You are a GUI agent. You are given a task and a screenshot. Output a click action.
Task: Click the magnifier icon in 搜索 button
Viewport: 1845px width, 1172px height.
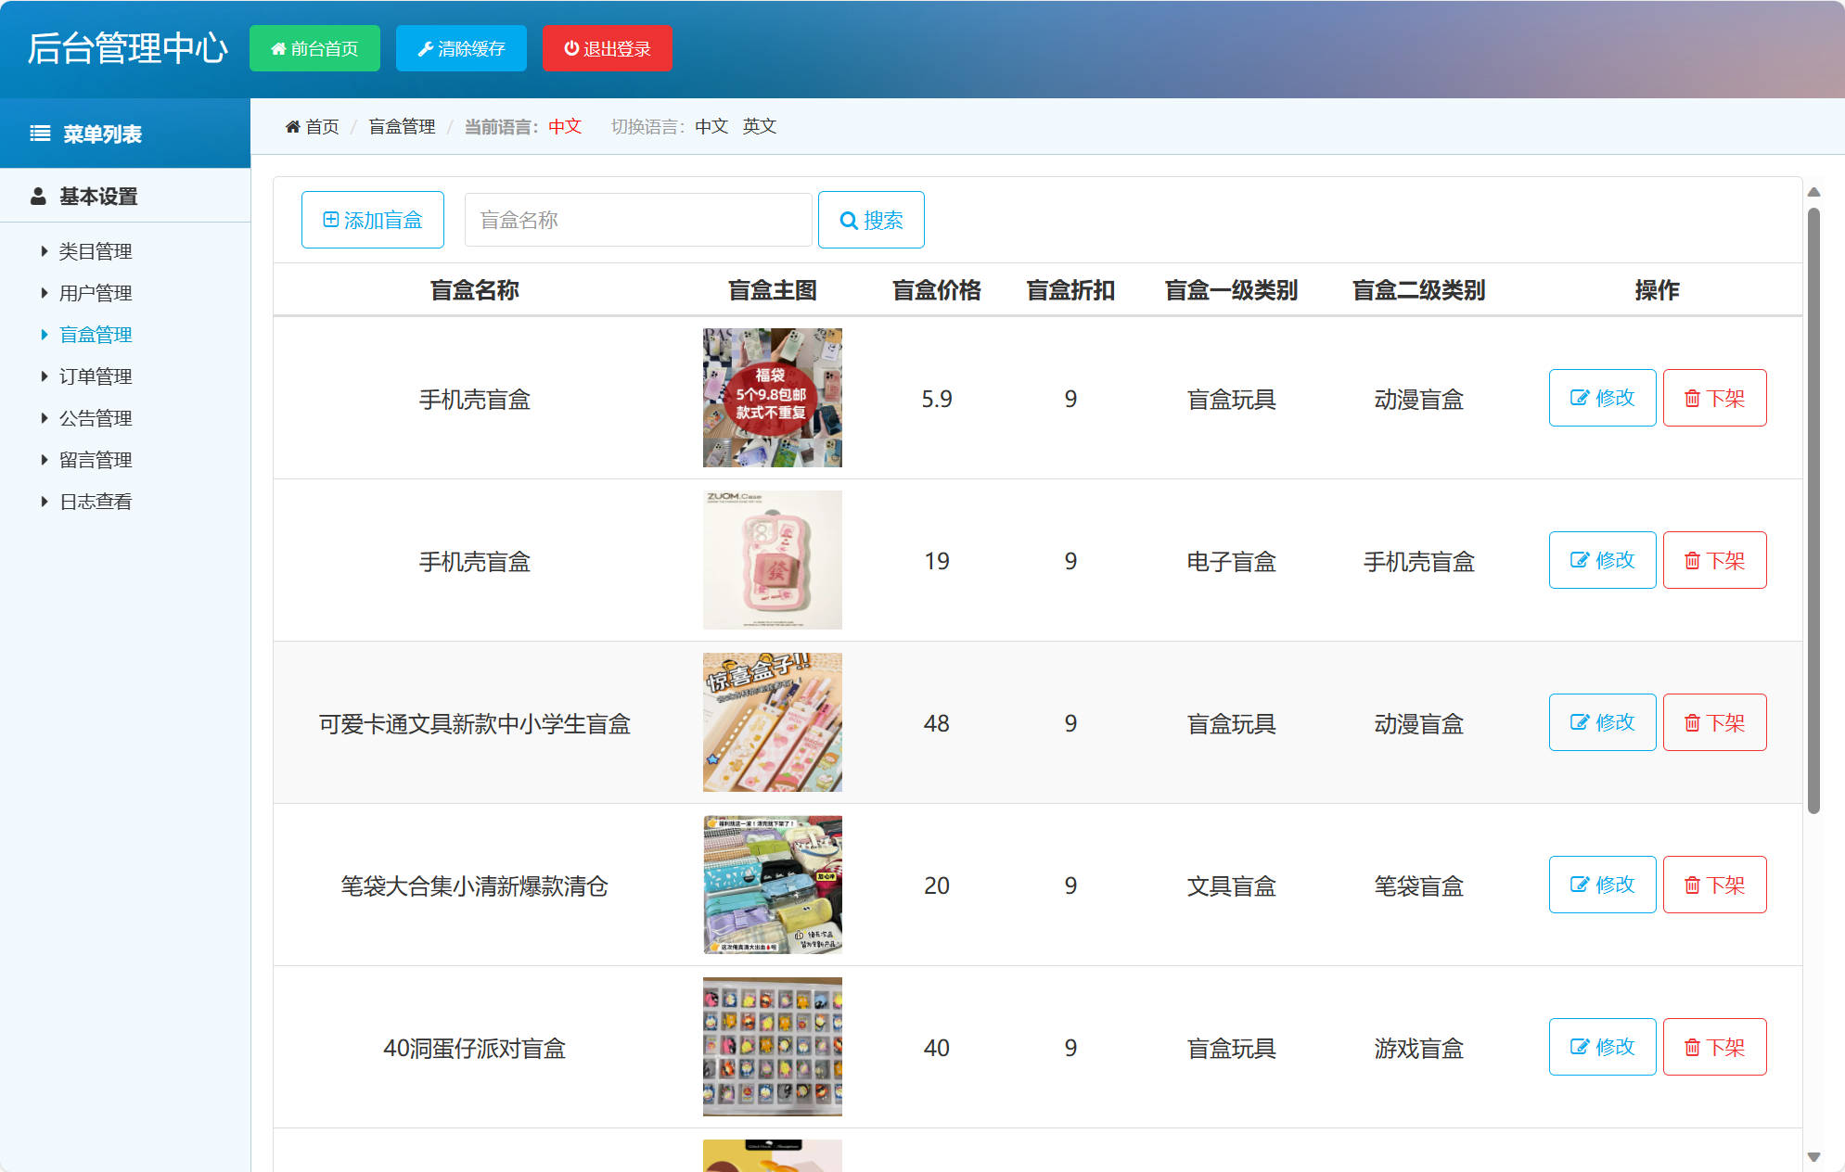[848, 220]
